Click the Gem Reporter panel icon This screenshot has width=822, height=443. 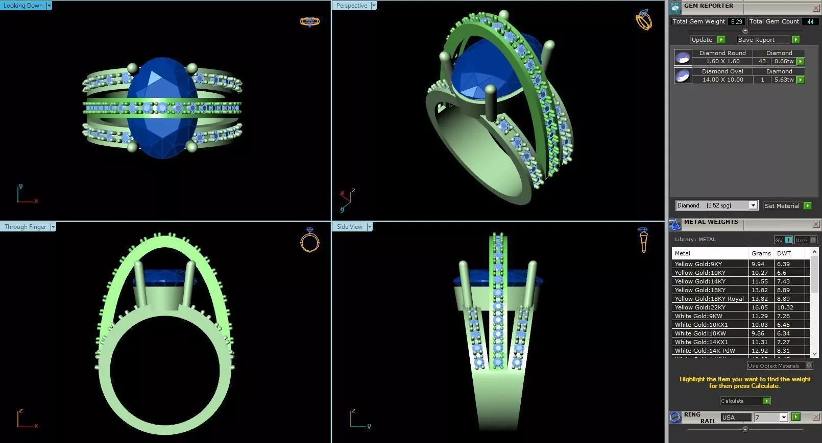[675, 8]
